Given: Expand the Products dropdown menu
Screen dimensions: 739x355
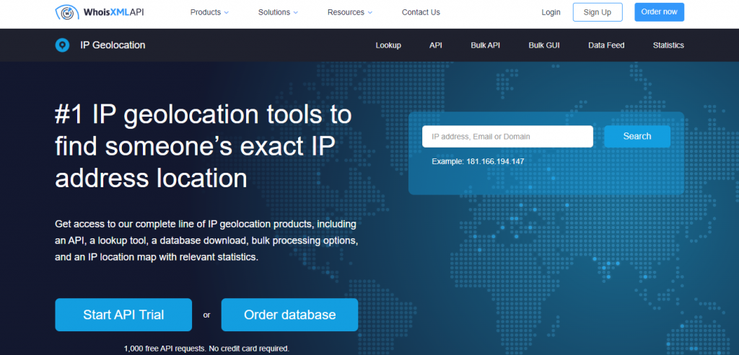Looking at the screenshot, I should (209, 12).
